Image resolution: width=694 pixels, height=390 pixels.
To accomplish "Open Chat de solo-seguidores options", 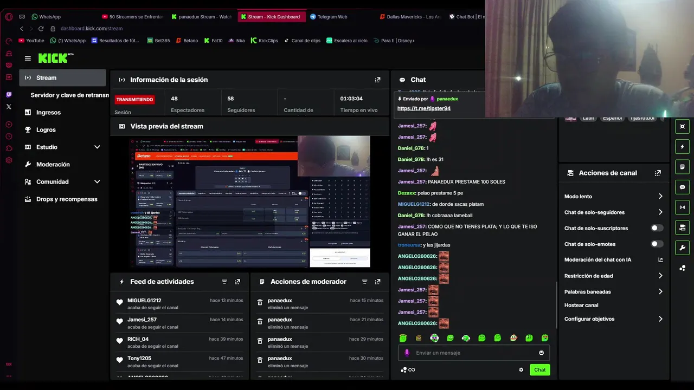I will click(x=614, y=212).
